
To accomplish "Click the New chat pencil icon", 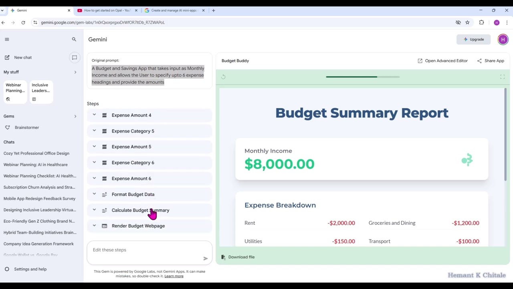I will [7, 57].
